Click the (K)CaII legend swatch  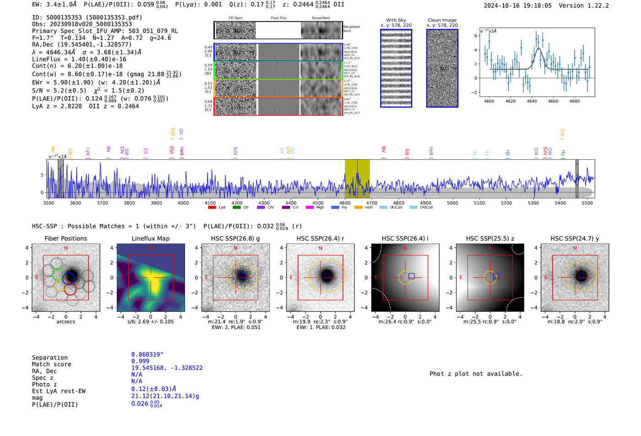tap(383, 207)
